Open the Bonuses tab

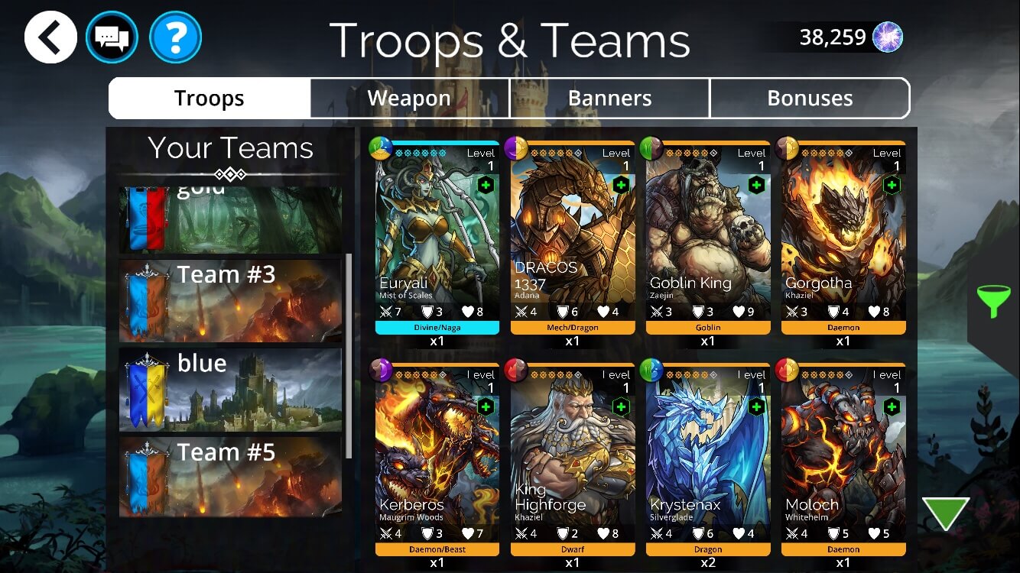click(810, 99)
